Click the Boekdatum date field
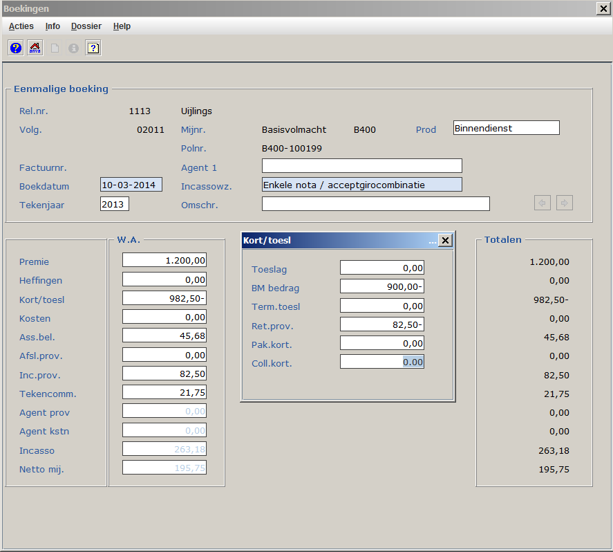Screen dimensions: 613x552 (131, 185)
